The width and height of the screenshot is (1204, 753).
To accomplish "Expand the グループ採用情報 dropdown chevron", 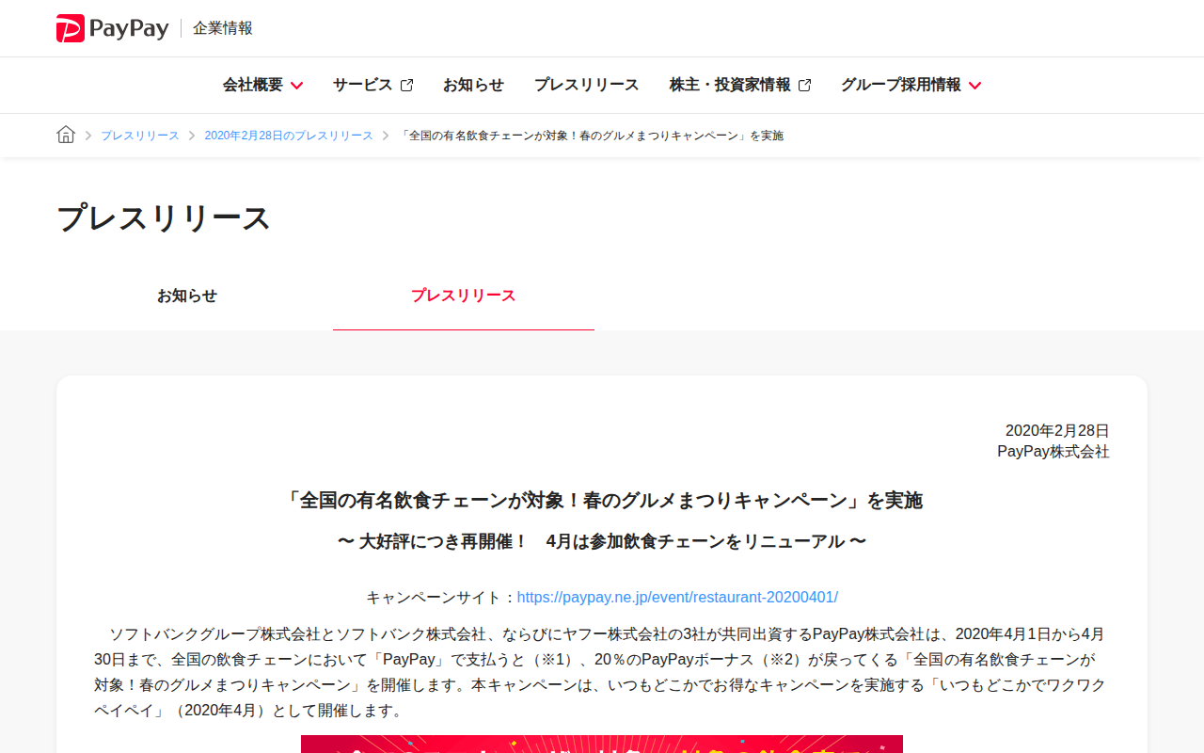I will pyautogui.click(x=974, y=85).
